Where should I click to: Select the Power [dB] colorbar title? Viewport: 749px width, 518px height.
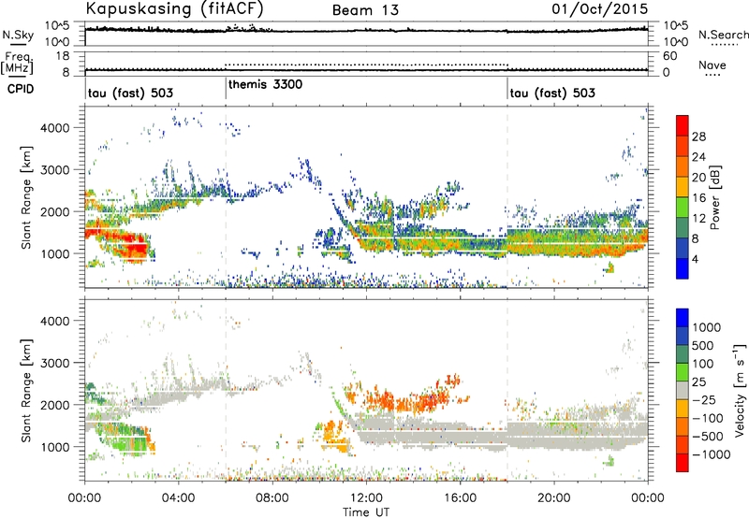pos(714,197)
